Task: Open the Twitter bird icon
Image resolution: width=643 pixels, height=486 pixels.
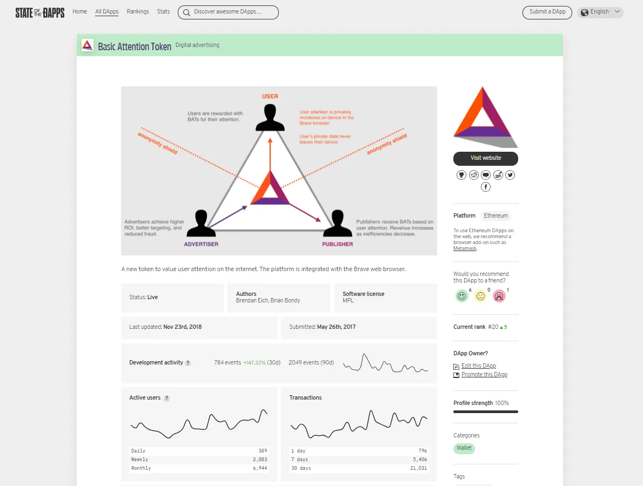Action: point(510,175)
